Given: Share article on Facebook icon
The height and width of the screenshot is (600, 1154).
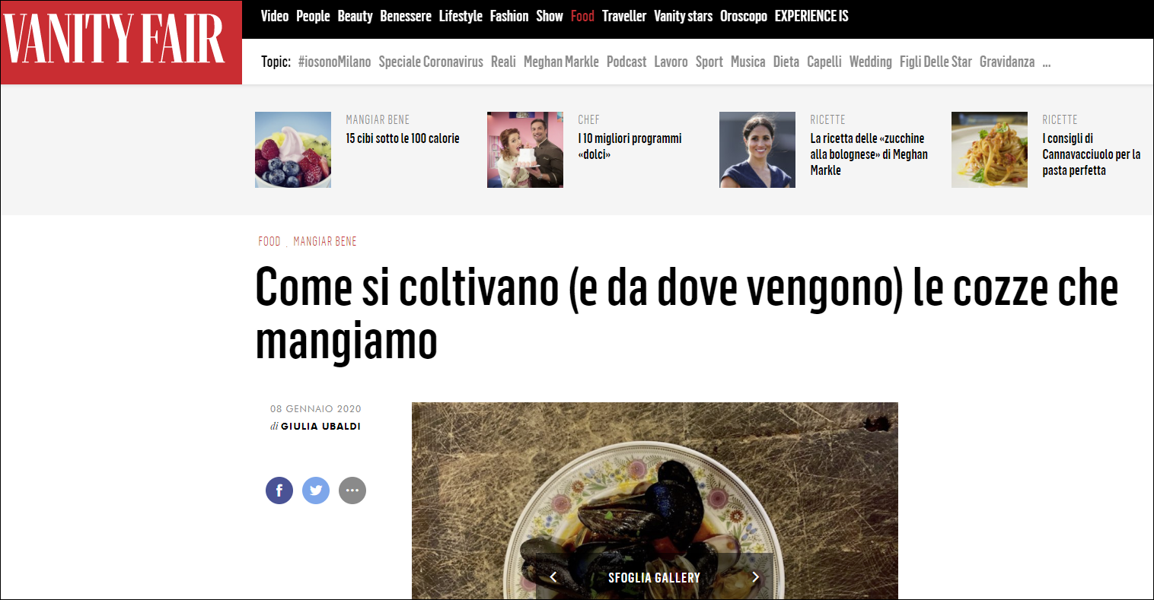Looking at the screenshot, I should point(279,490).
